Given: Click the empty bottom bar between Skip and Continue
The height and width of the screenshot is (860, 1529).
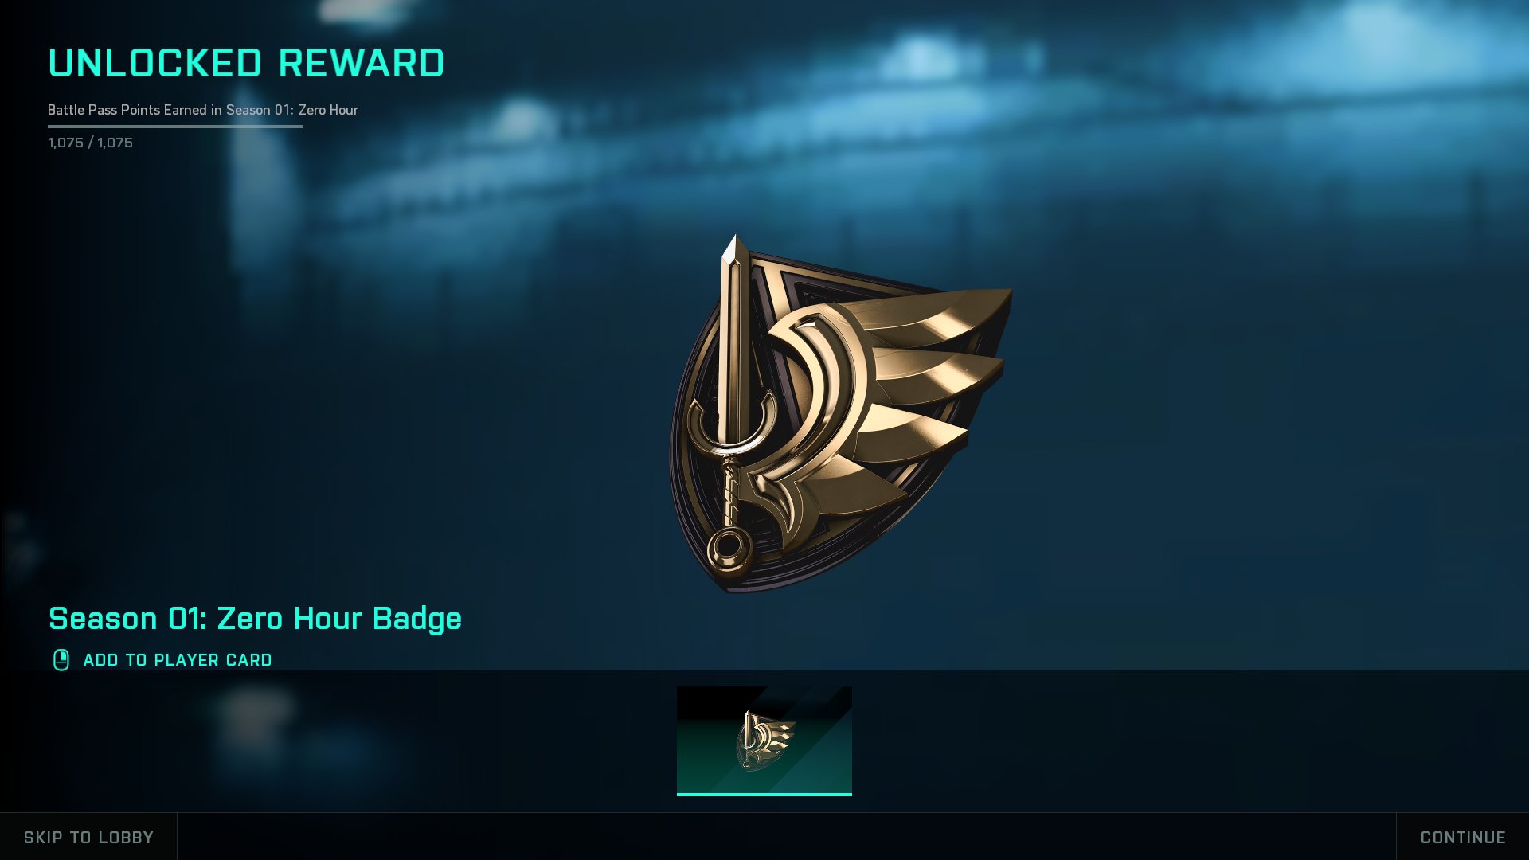Looking at the screenshot, I should (787, 837).
